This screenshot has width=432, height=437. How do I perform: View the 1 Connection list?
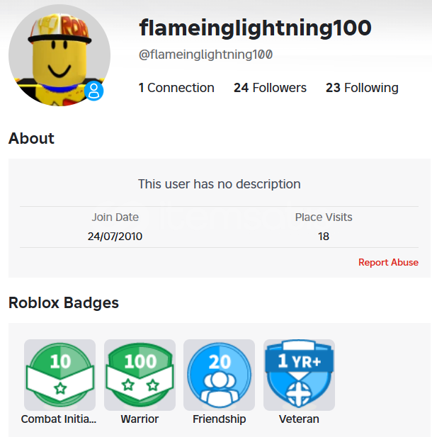click(176, 88)
